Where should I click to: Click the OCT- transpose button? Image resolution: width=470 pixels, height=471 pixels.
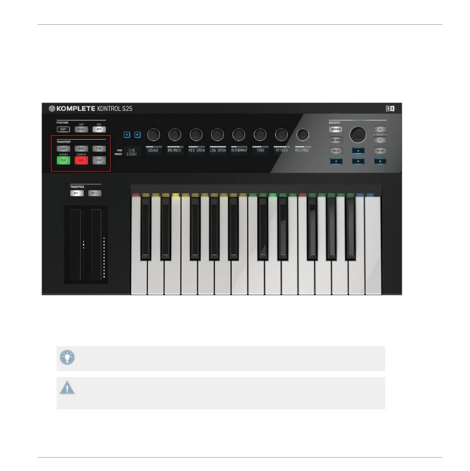click(x=77, y=193)
